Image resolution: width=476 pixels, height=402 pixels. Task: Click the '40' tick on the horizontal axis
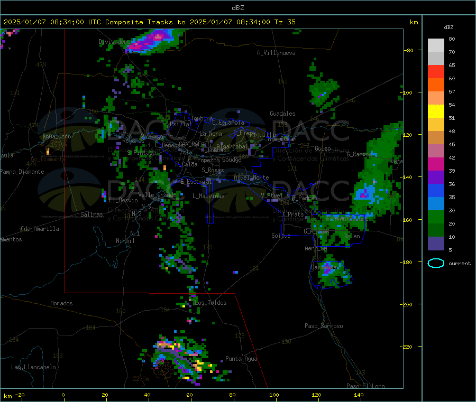pos(147,395)
